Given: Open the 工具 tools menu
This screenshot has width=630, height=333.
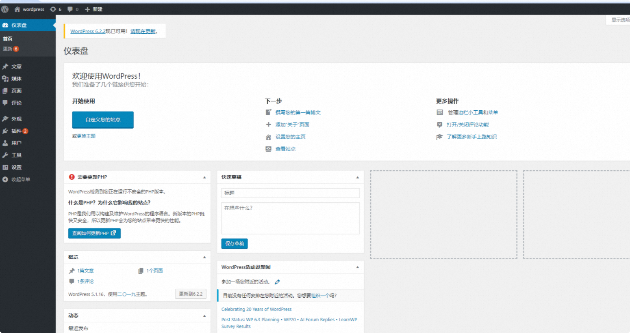Looking at the screenshot, I should click(x=28, y=155).
